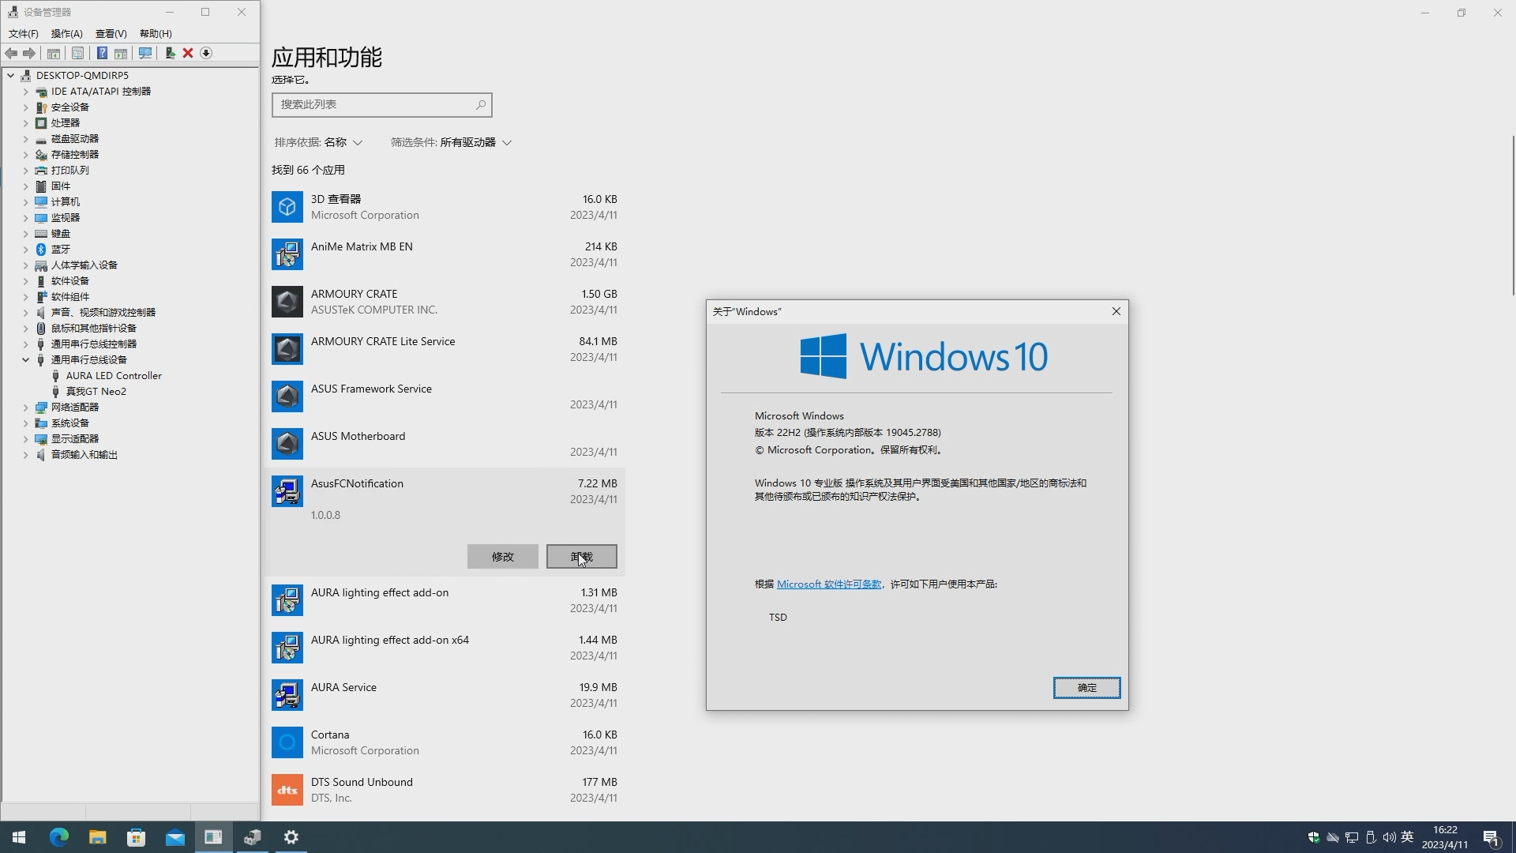Select the 真我GT Neo2 device
Viewport: 1516px width, 853px height.
(x=96, y=392)
